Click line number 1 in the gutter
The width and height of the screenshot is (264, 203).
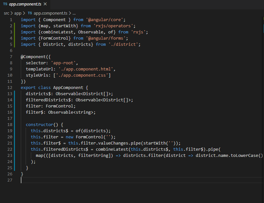tap(11, 20)
